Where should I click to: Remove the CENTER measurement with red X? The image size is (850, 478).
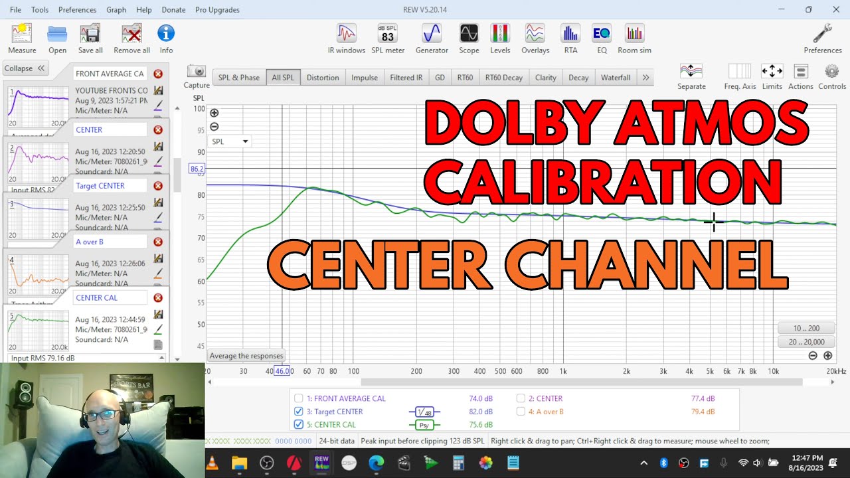(158, 130)
